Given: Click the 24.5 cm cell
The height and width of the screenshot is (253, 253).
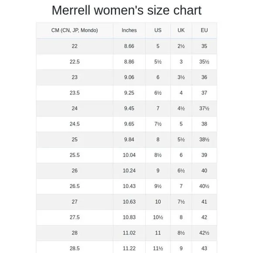Looking at the screenshot, I should coord(75,124).
